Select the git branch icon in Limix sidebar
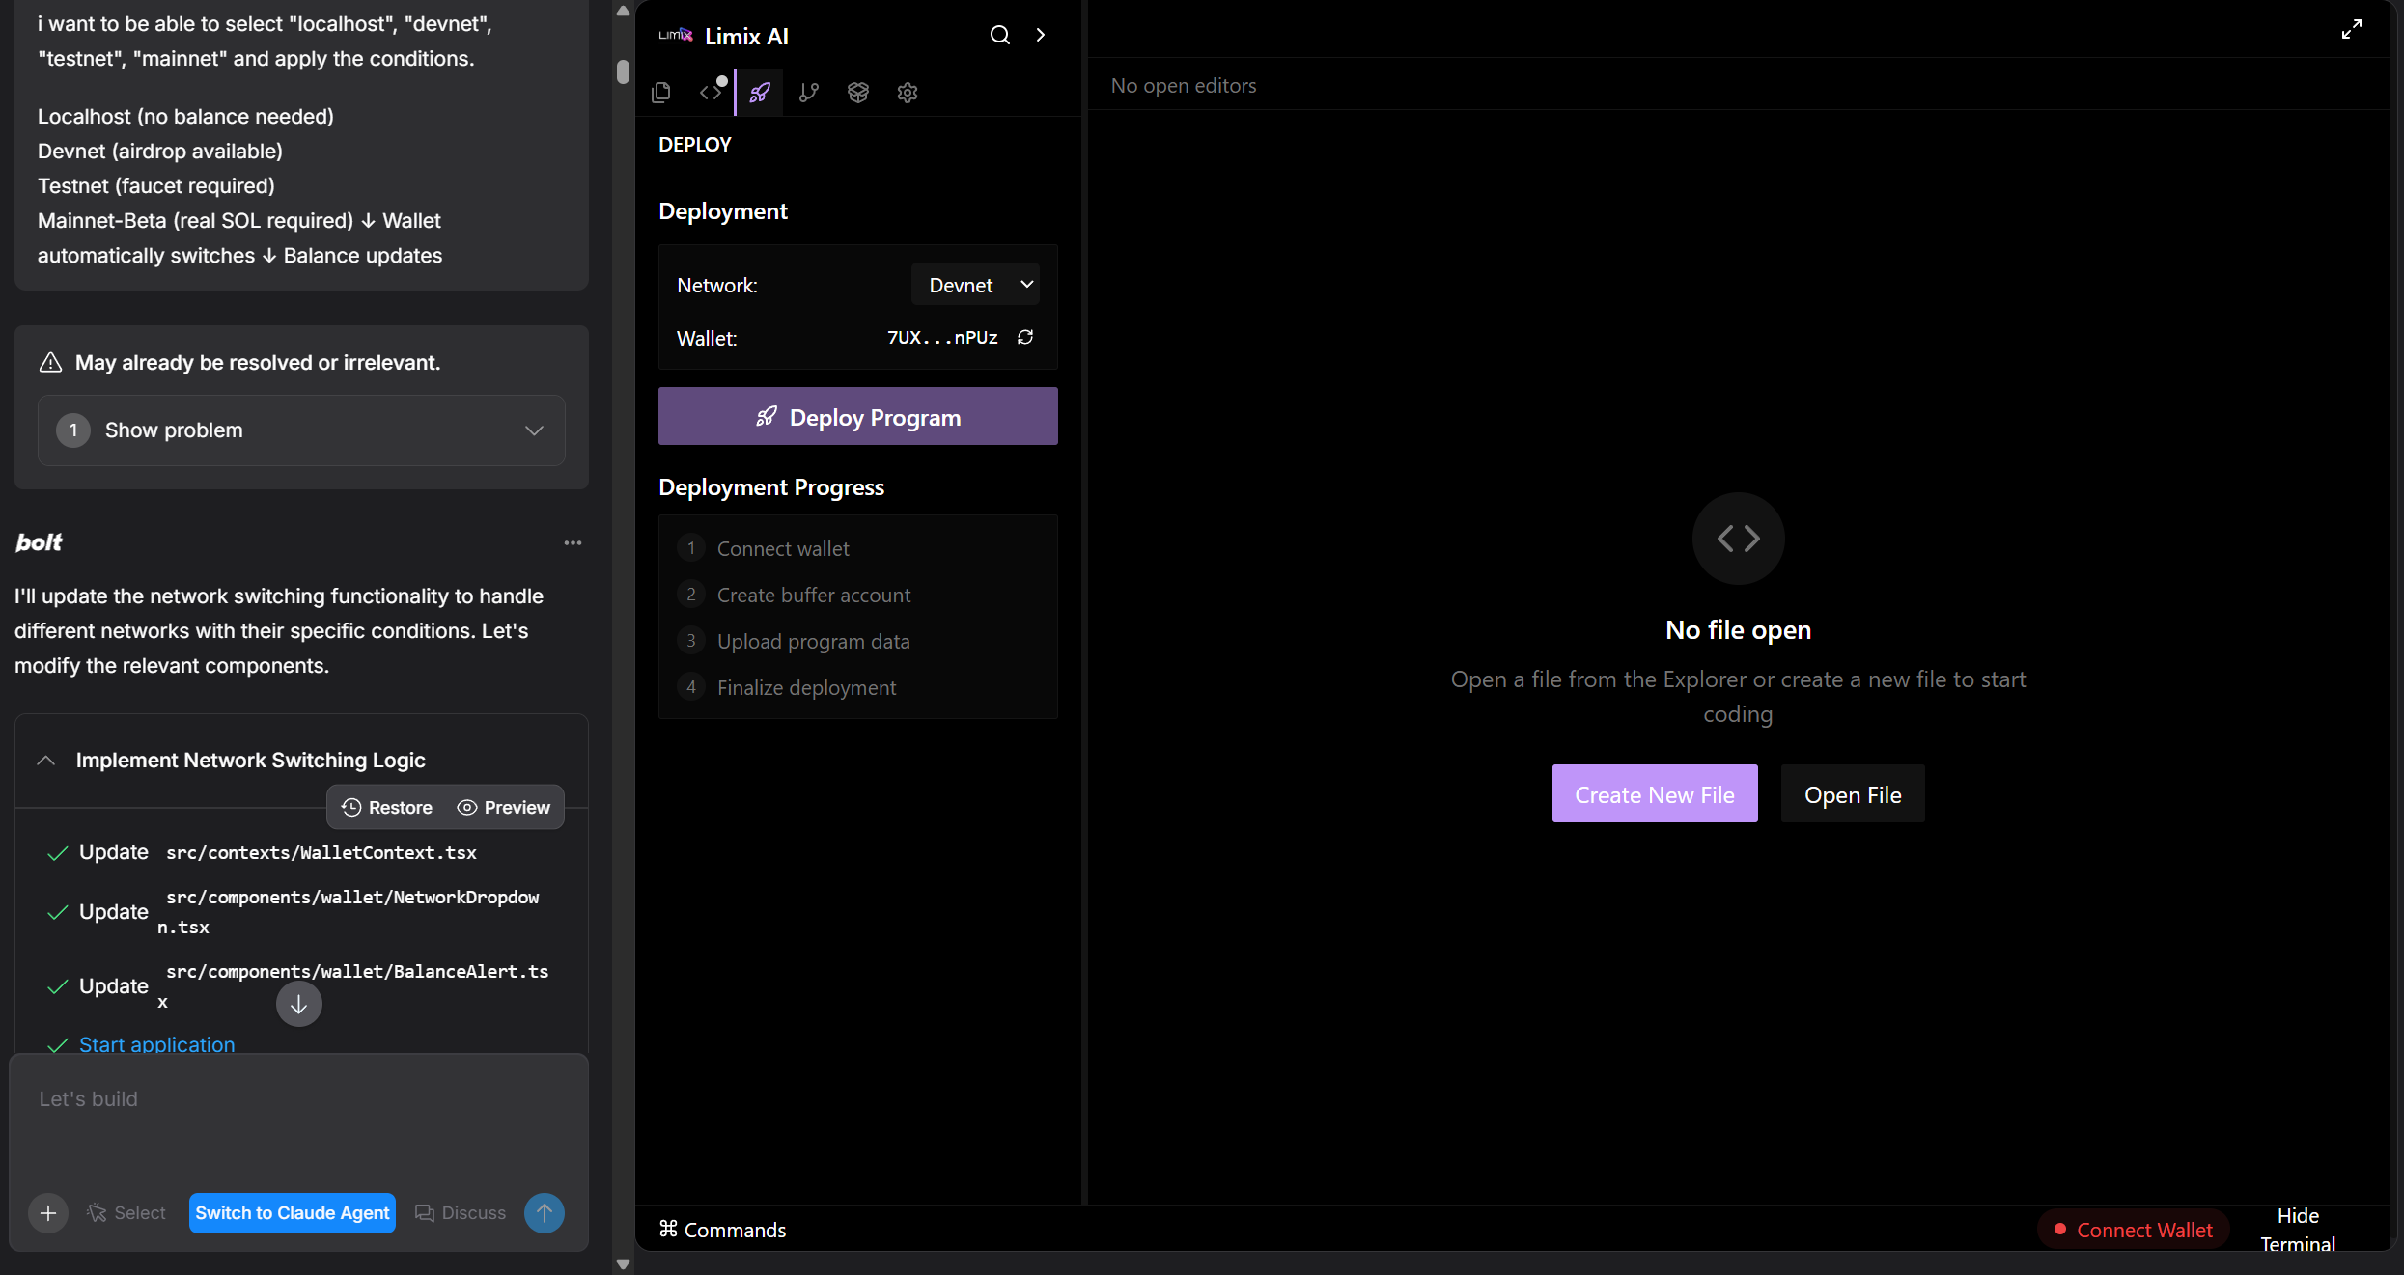This screenshot has height=1275, width=2404. (x=809, y=93)
